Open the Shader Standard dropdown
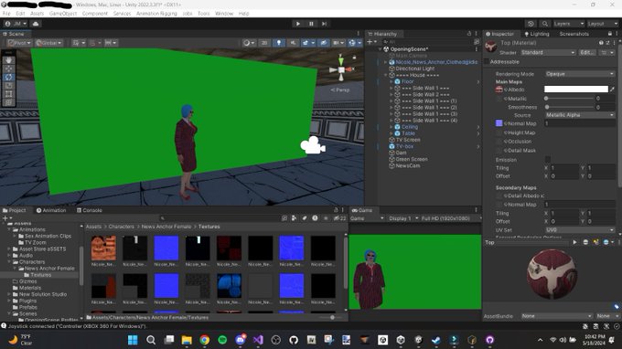The width and height of the screenshot is (622, 349). click(x=548, y=52)
